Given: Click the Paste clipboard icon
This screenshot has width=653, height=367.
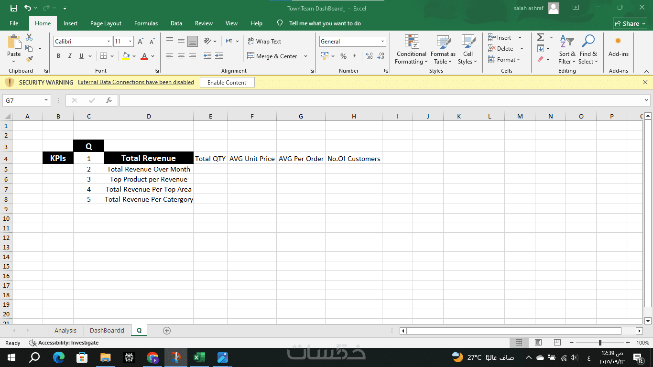Looking at the screenshot, I should (x=14, y=42).
